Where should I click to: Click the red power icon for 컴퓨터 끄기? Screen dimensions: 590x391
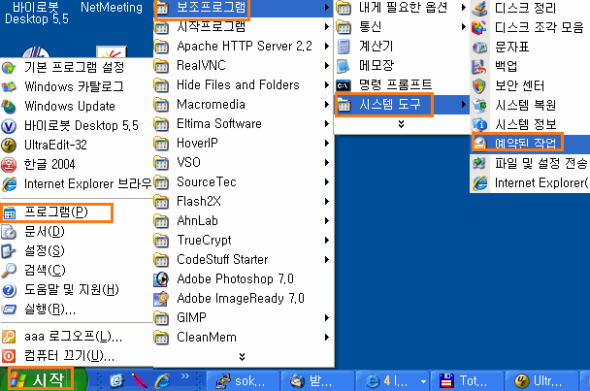[9, 356]
